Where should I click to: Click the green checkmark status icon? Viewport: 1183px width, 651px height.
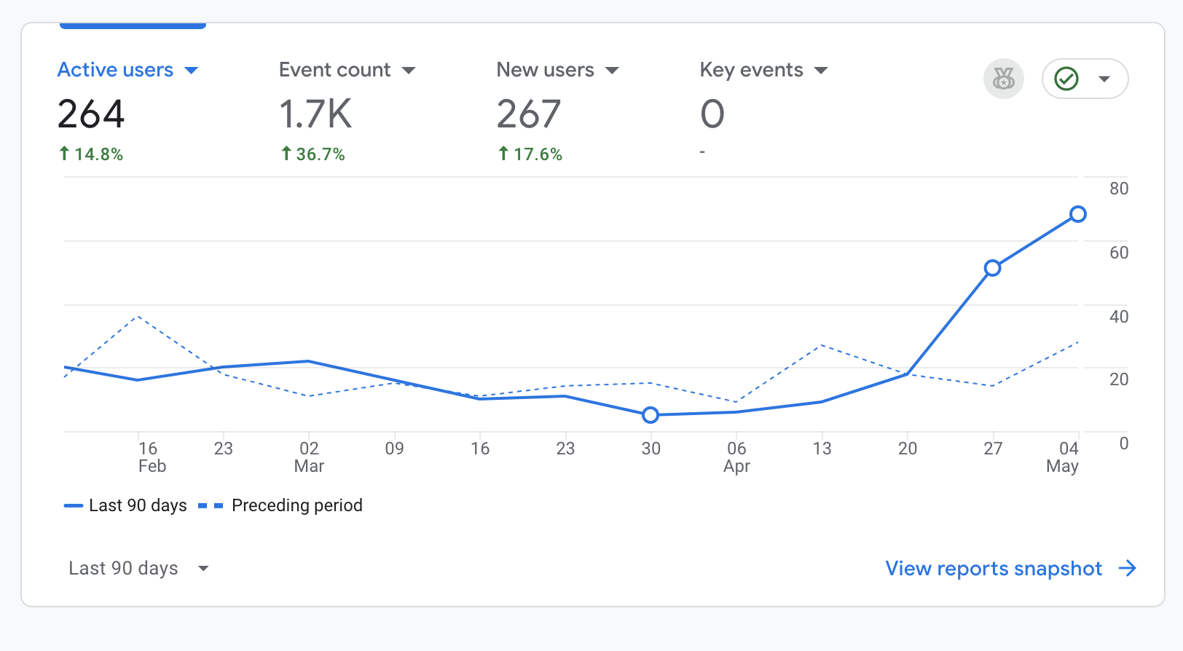(1066, 79)
